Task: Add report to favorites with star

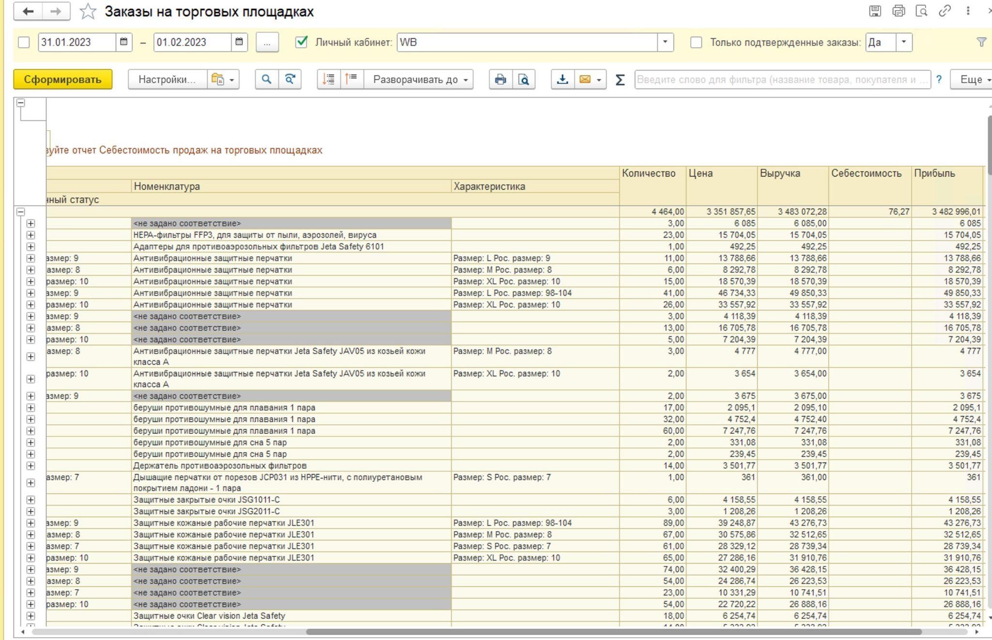Action: (x=88, y=12)
